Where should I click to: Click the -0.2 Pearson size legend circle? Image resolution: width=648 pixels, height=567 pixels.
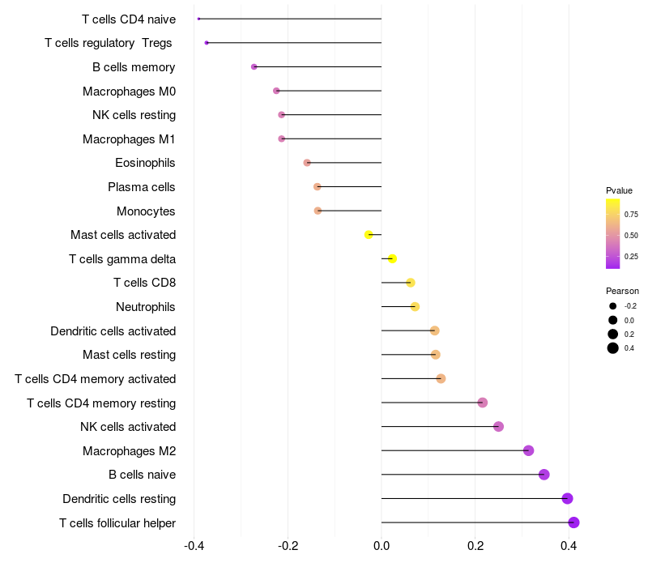coord(613,306)
